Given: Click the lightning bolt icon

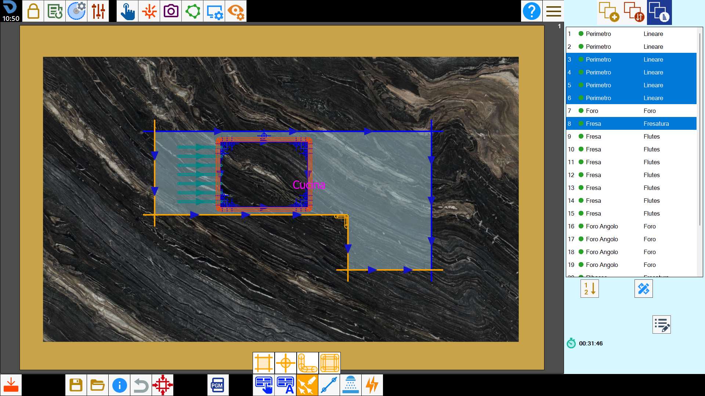Looking at the screenshot, I should click(372, 385).
